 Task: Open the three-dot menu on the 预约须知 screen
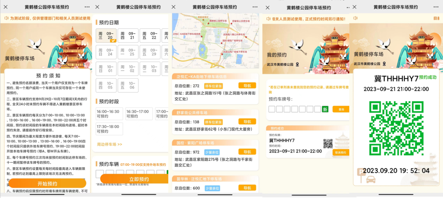click(87, 7)
